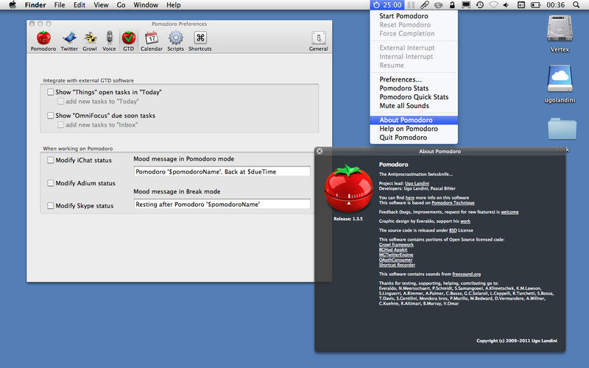Enable Modify iChat status checkbox
Image resolution: width=589 pixels, height=368 pixels.
click(50, 160)
